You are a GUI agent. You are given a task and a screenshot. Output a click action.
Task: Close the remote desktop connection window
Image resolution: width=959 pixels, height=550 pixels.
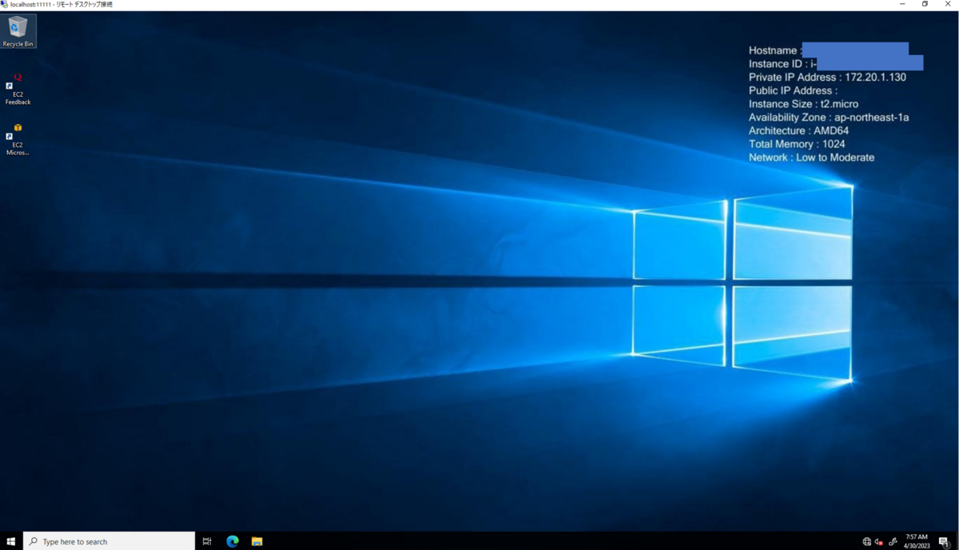pyautogui.click(x=948, y=5)
